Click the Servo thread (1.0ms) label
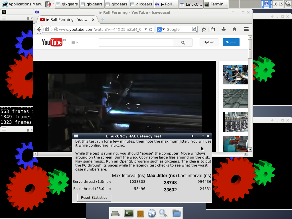Screen dimensions: 292x219 coord(92,182)
